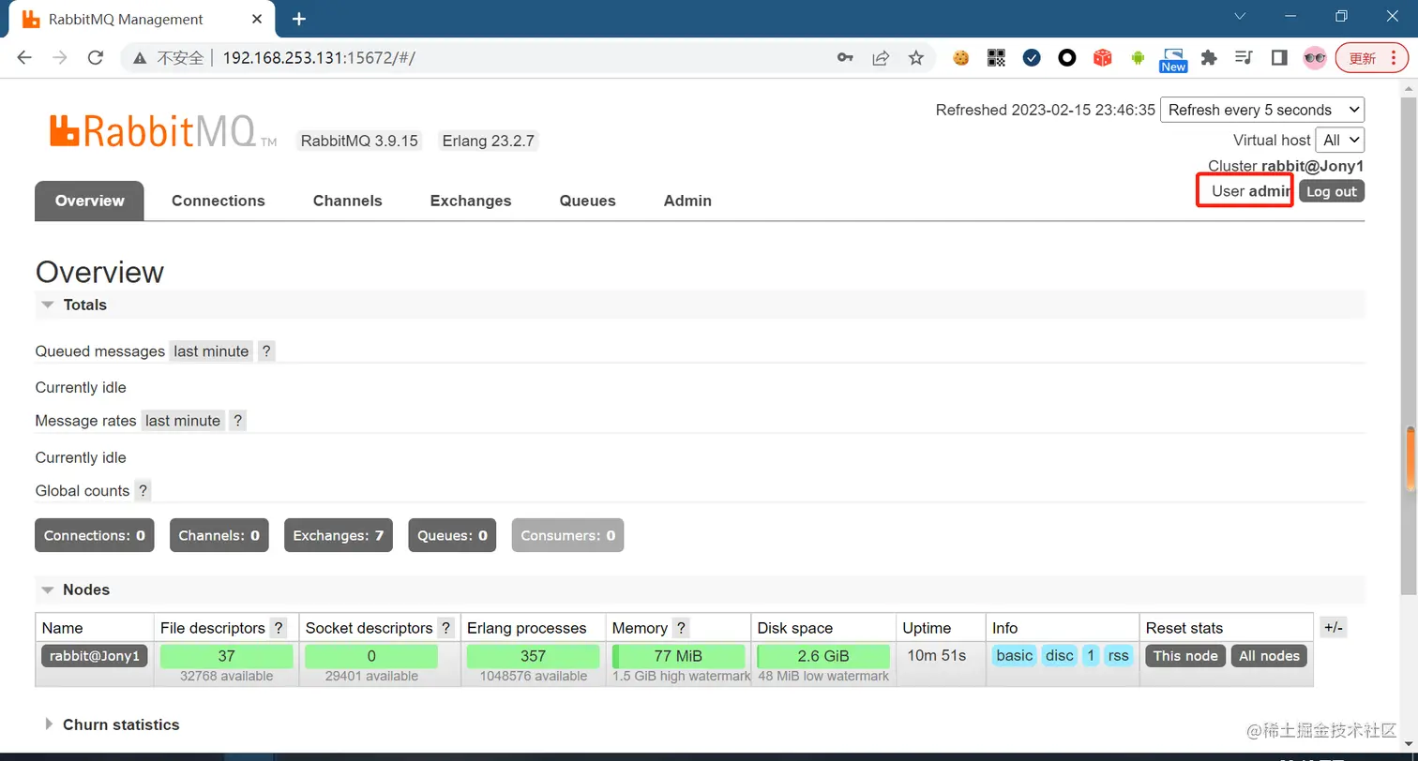Click the disc info tag

click(x=1060, y=656)
